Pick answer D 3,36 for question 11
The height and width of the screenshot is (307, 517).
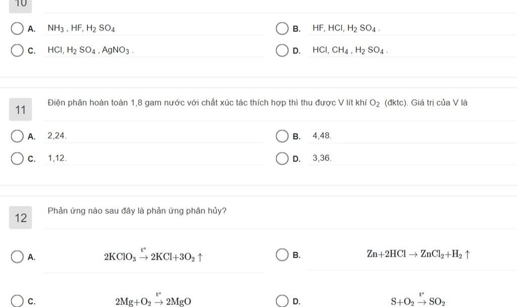click(282, 159)
